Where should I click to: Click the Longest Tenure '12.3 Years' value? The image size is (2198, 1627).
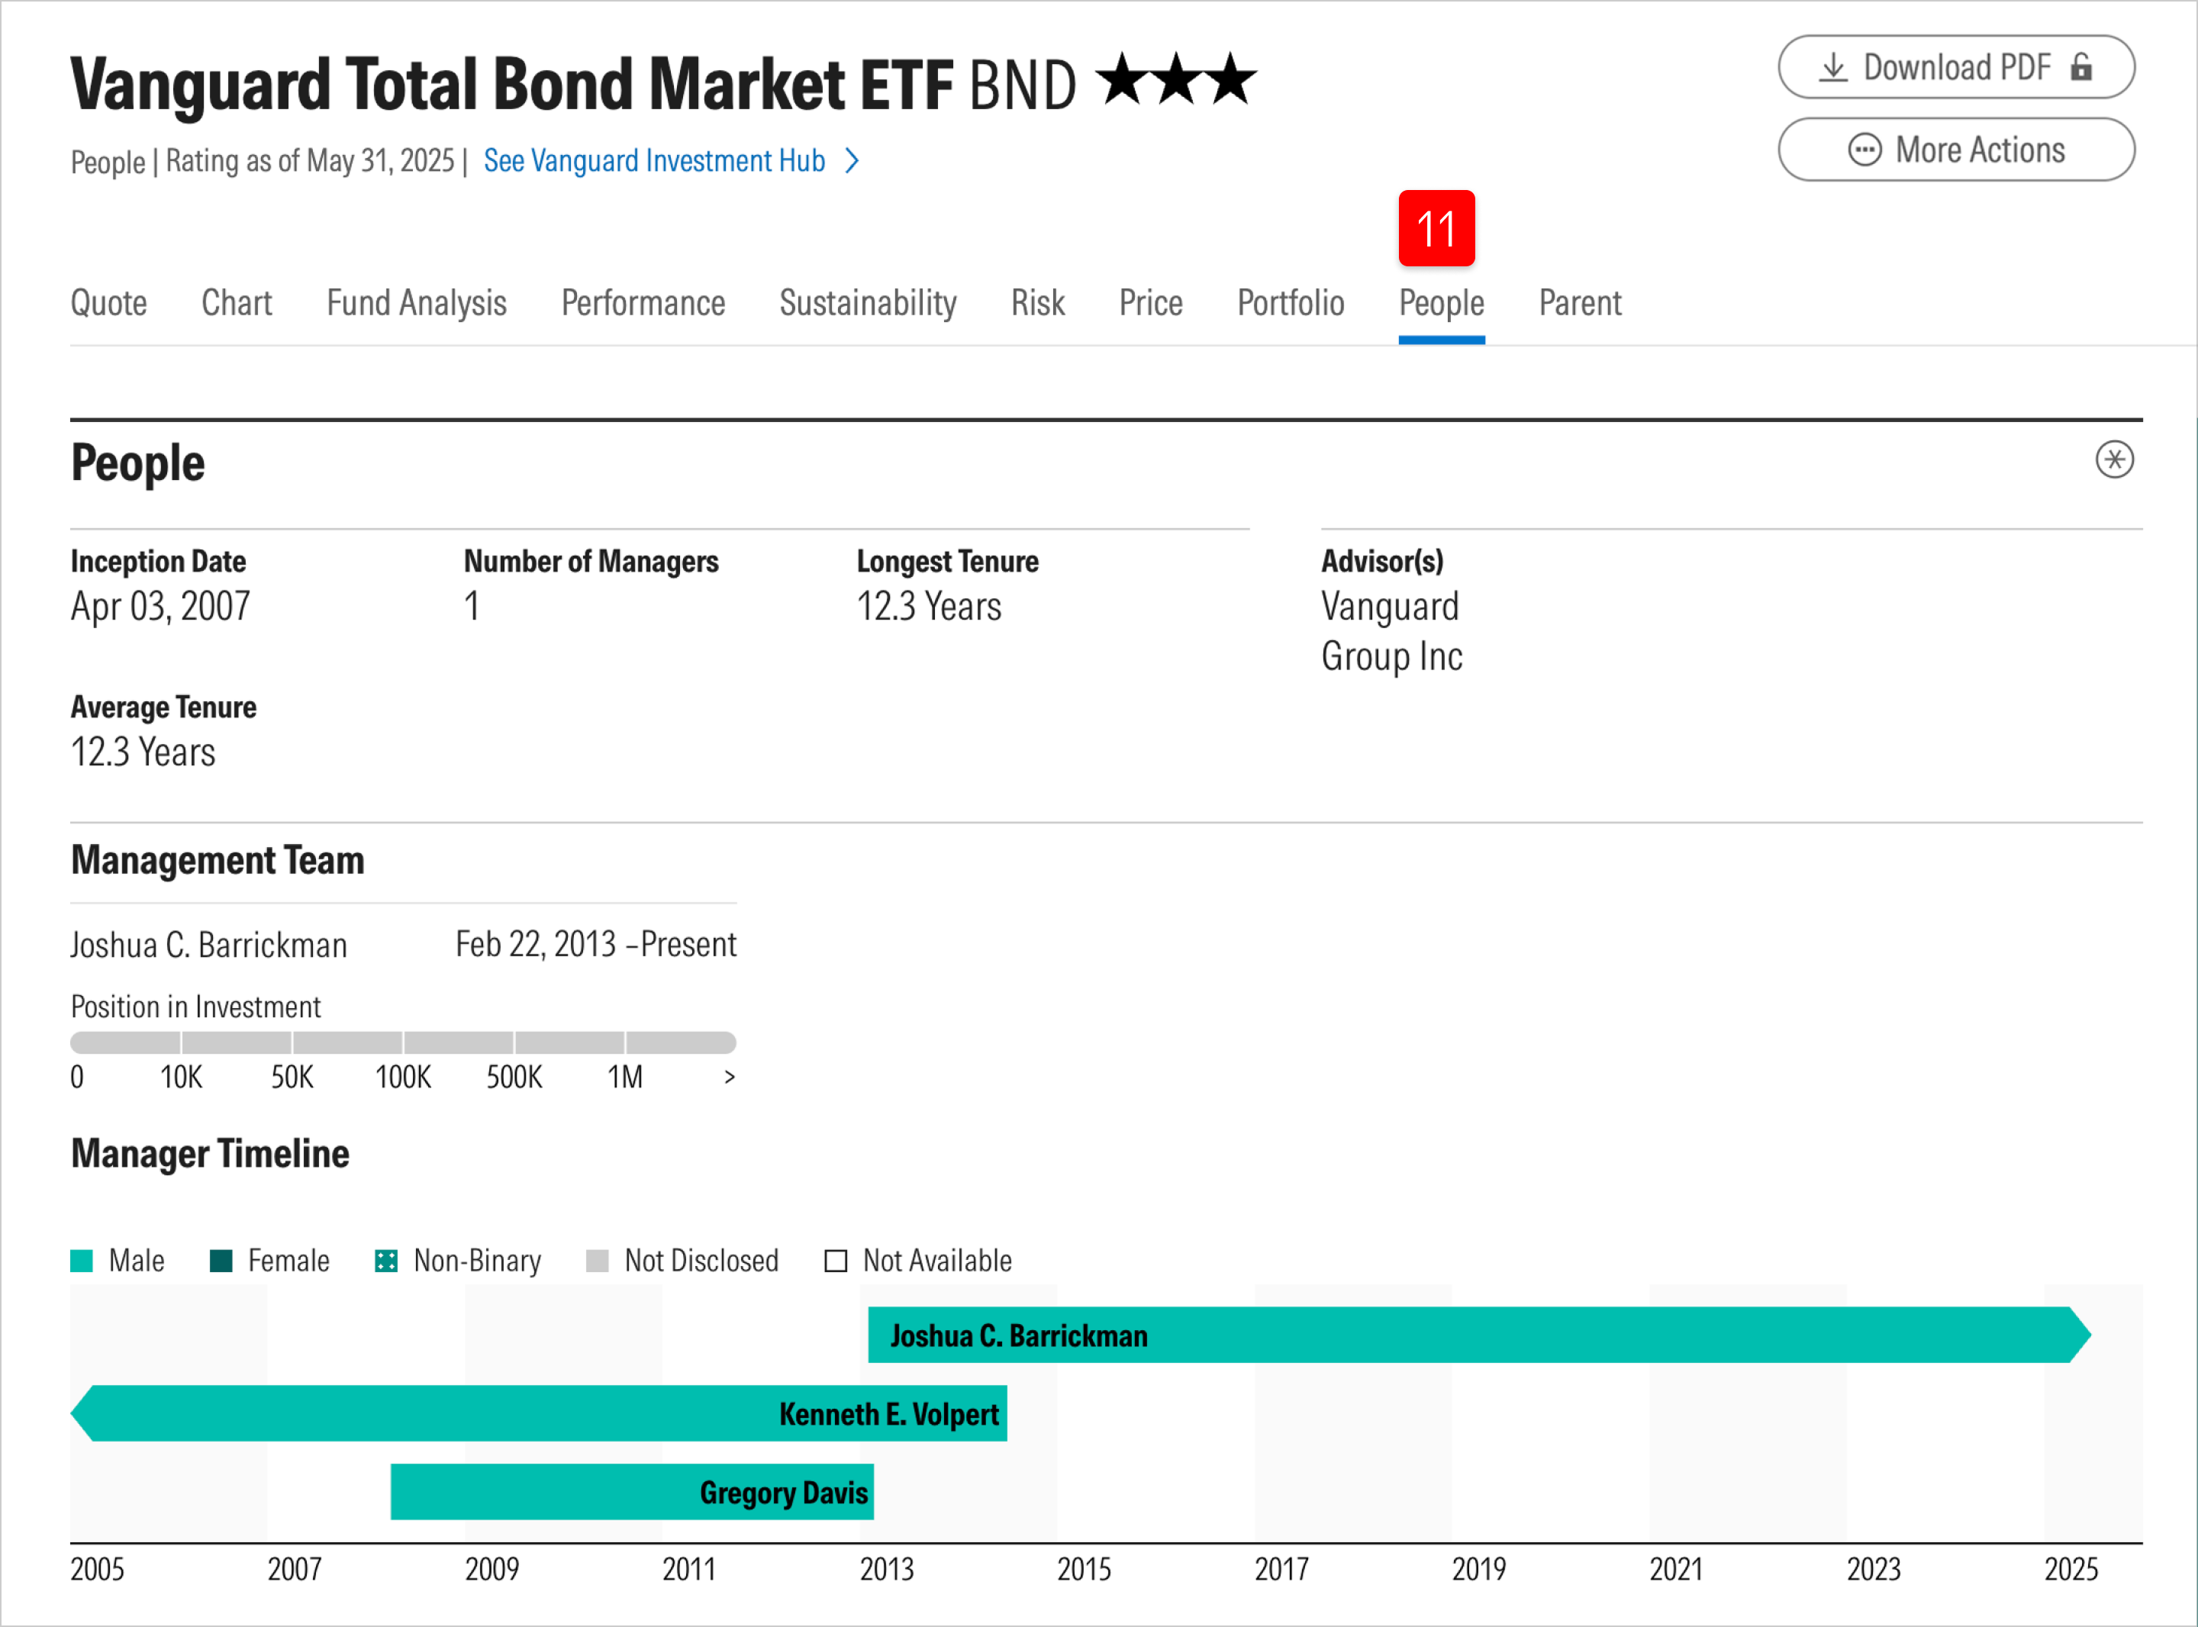pos(929,606)
